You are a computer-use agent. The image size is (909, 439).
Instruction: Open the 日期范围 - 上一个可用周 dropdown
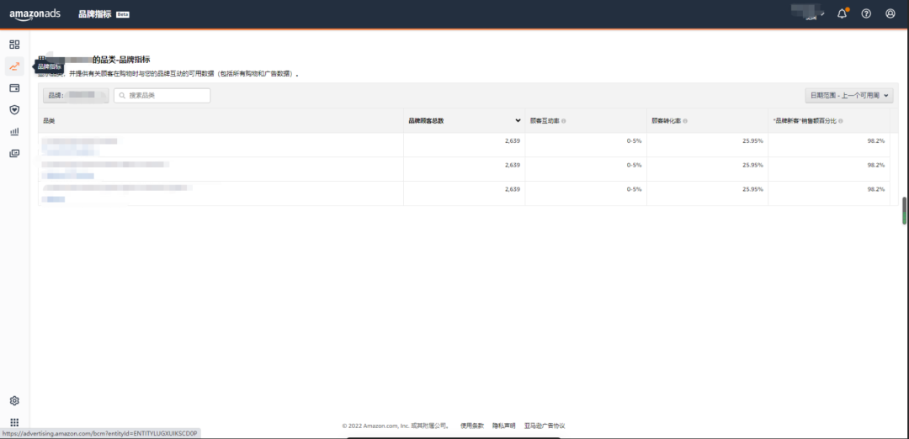pyautogui.click(x=849, y=96)
